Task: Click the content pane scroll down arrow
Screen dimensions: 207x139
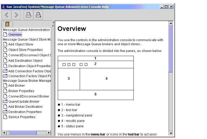Action: [171, 133]
